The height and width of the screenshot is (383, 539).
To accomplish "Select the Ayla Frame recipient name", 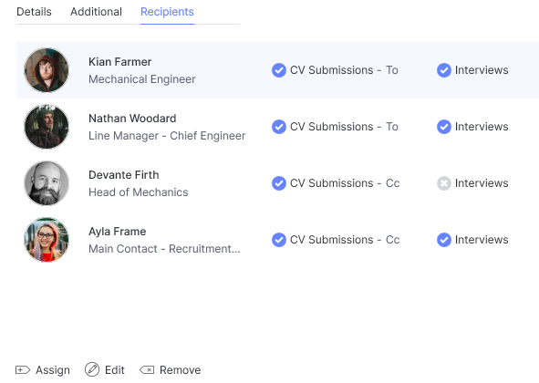I will [x=118, y=232].
